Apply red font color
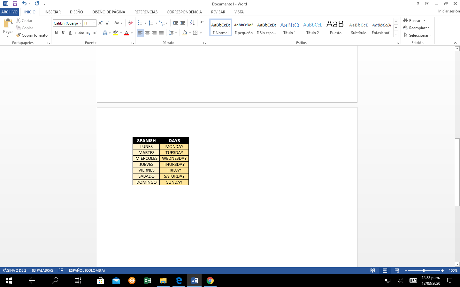460x287 pixels. [x=126, y=33]
